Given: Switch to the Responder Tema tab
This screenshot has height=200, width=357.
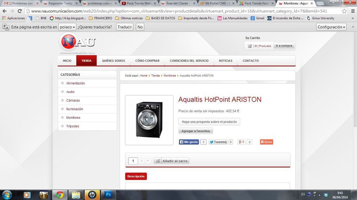Looking at the screenshot, I should [x=61, y=4].
